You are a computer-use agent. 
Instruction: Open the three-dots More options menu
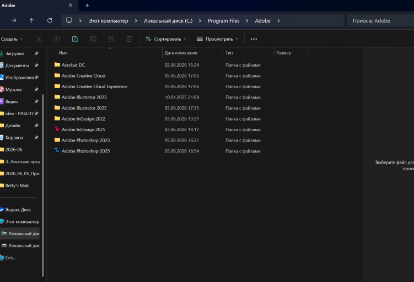pos(254,39)
